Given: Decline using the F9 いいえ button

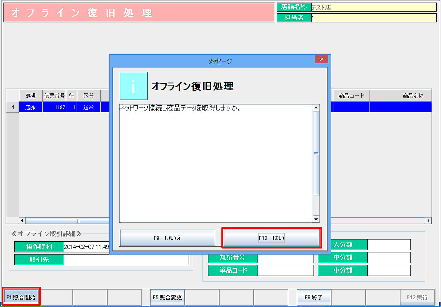Looking at the screenshot, I should coord(167,238).
